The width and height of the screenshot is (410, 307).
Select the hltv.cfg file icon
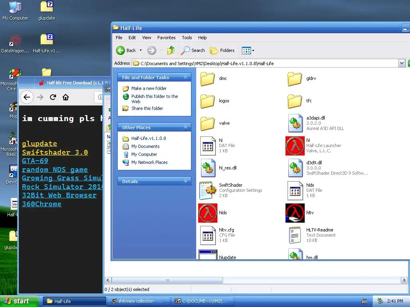(208, 235)
